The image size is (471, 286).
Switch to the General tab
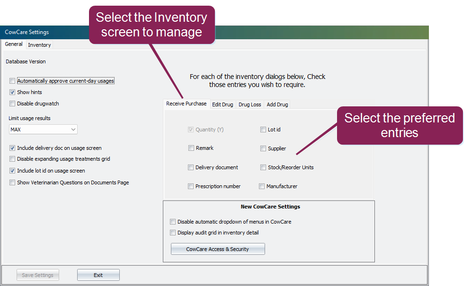coord(14,44)
